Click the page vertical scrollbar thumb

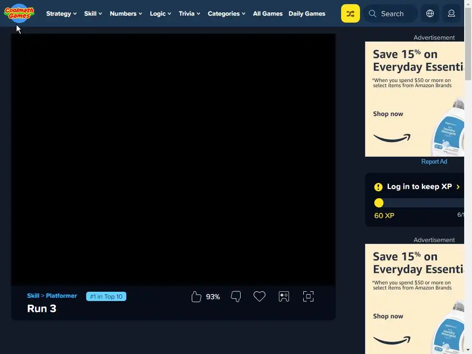(468, 44)
